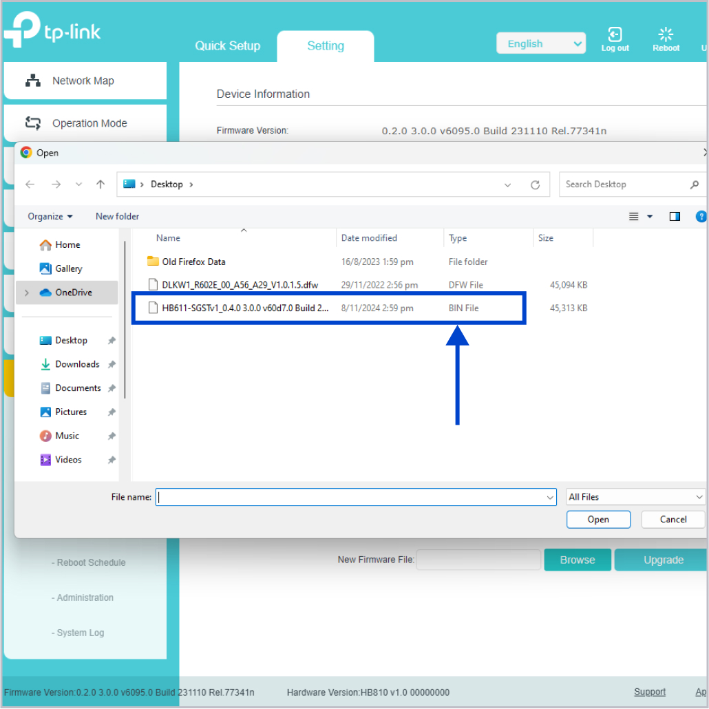709x709 pixels.
Task: Open the view options dropdown arrow
Action: click(650, 217)
